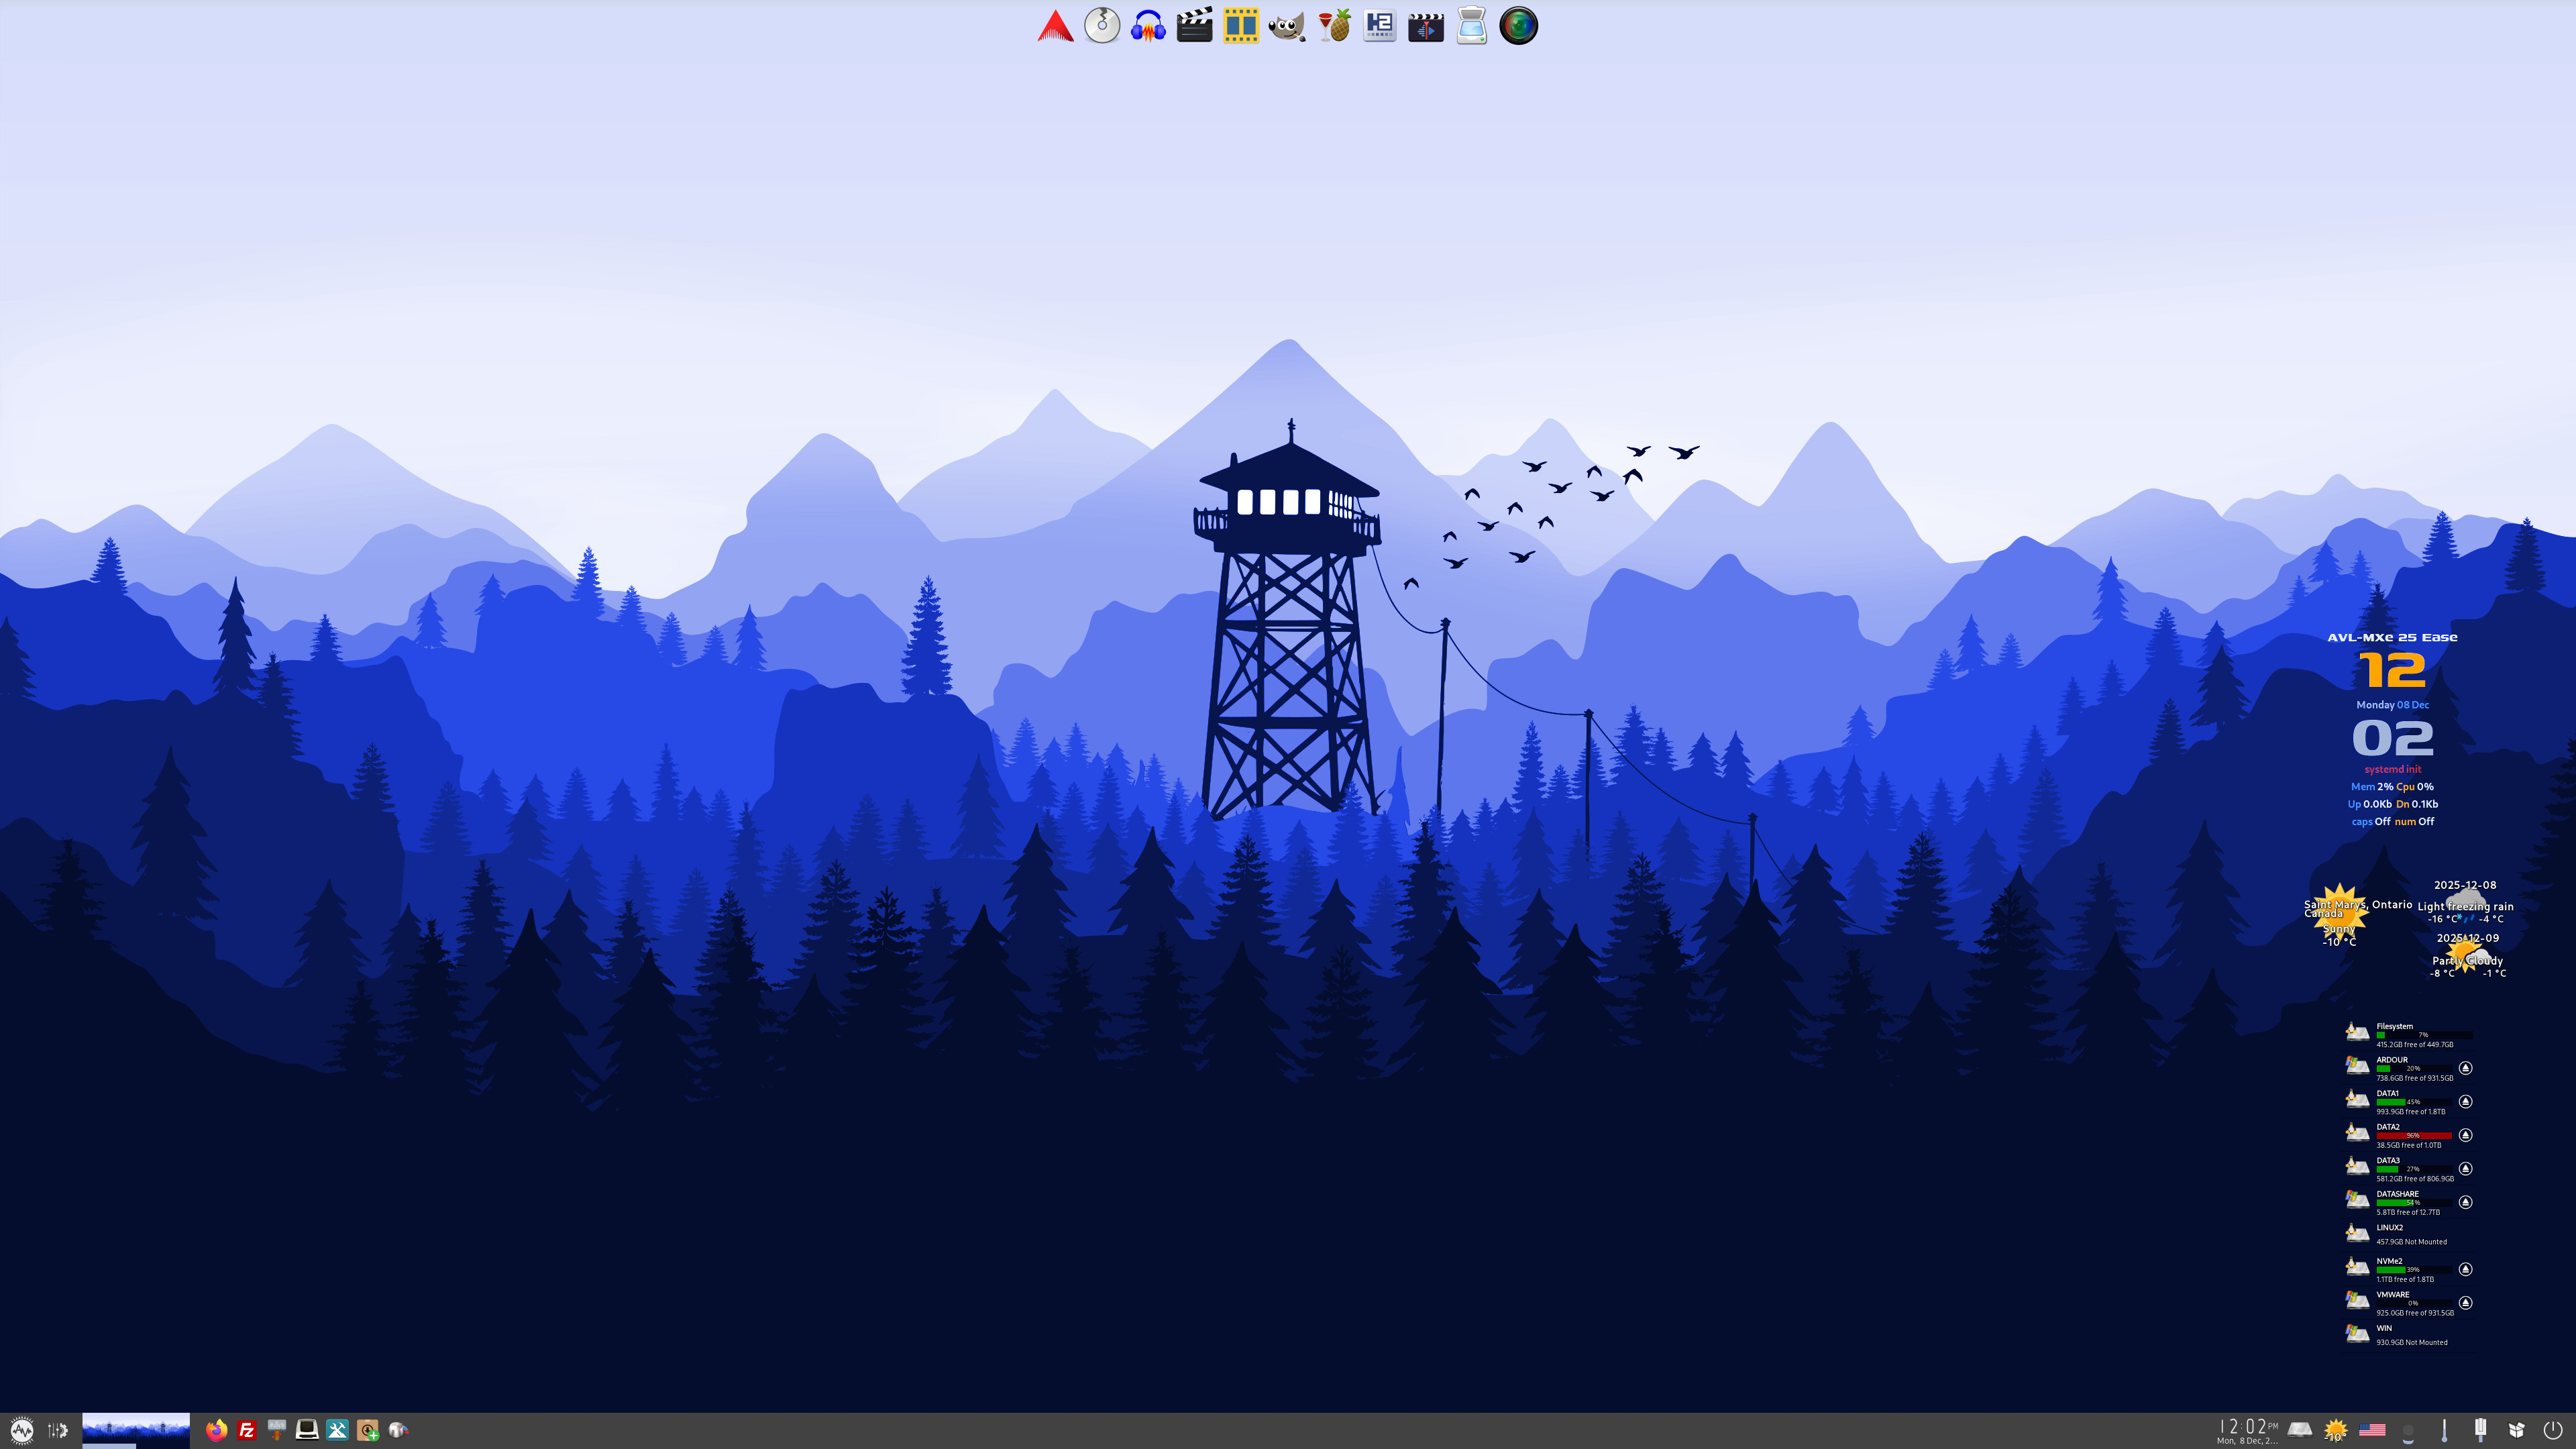Open Audacity headphones icon in dock

click(x=1148, y=26)
